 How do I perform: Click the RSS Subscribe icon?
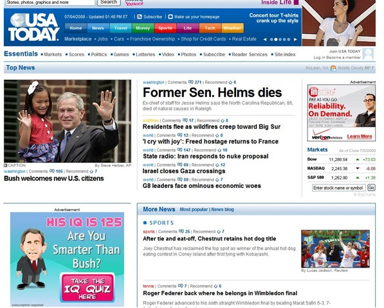[x=140, y=17]
